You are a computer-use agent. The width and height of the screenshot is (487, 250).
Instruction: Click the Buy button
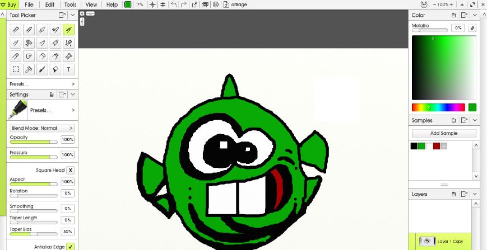click(9, 4)
